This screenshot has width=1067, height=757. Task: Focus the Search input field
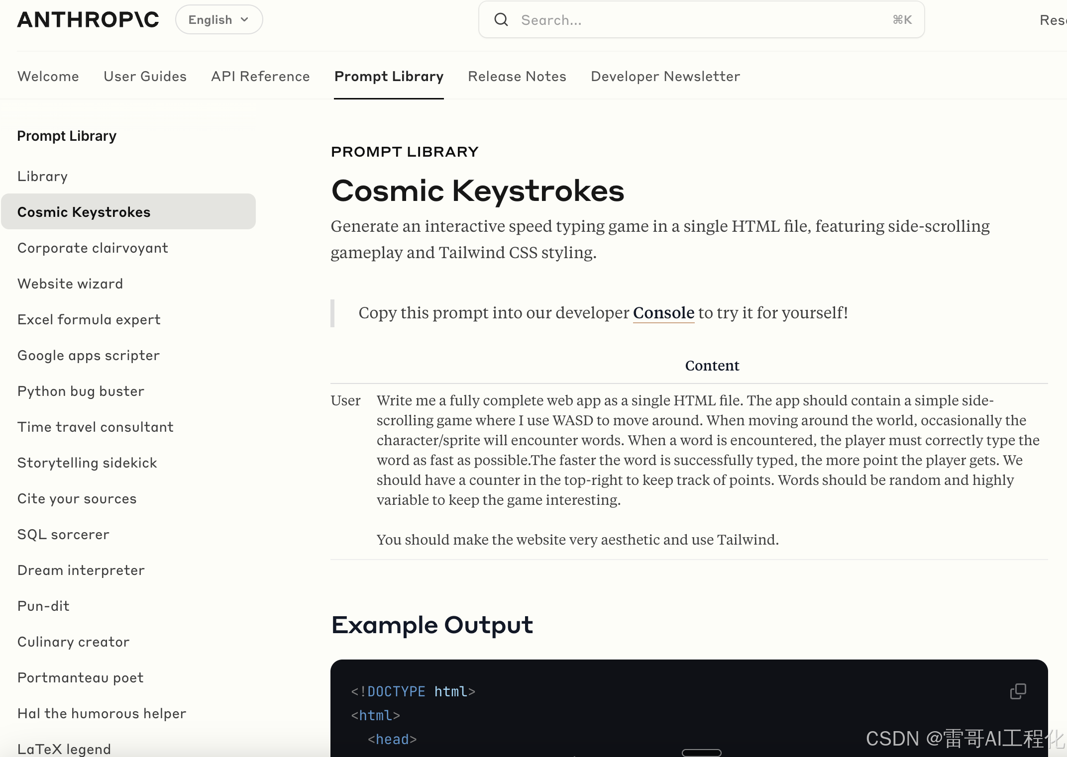tap(697, 20)
